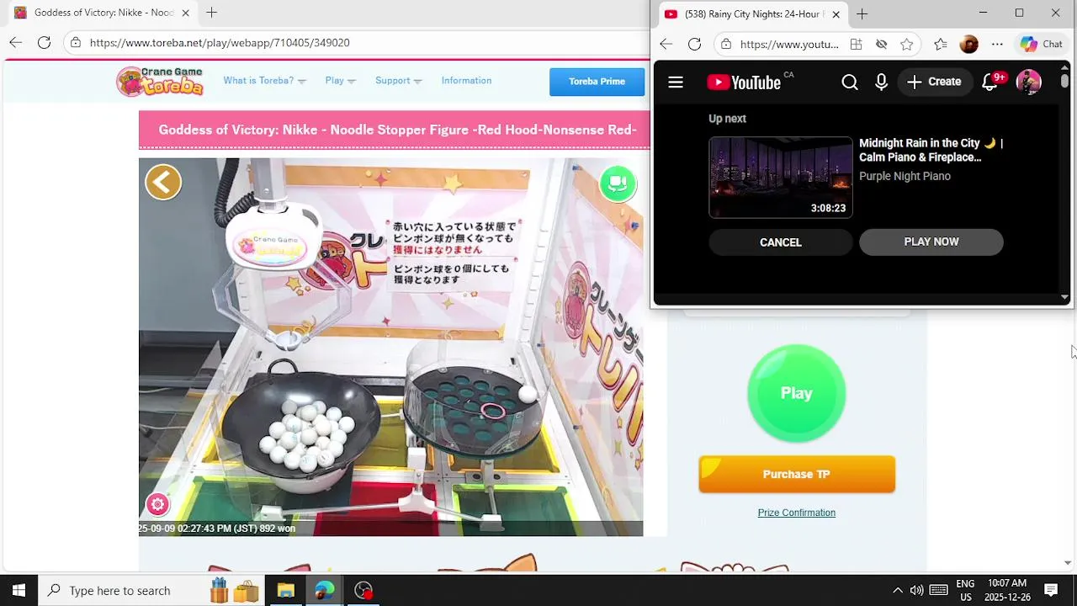This screenshot has width=1077, height=606.
Task: Cancel the YouTube up next autoplay
Action: click(781, 242)
